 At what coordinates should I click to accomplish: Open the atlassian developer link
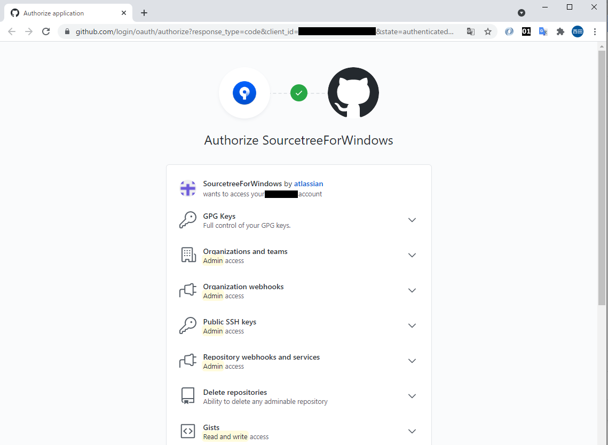(309, 184)
